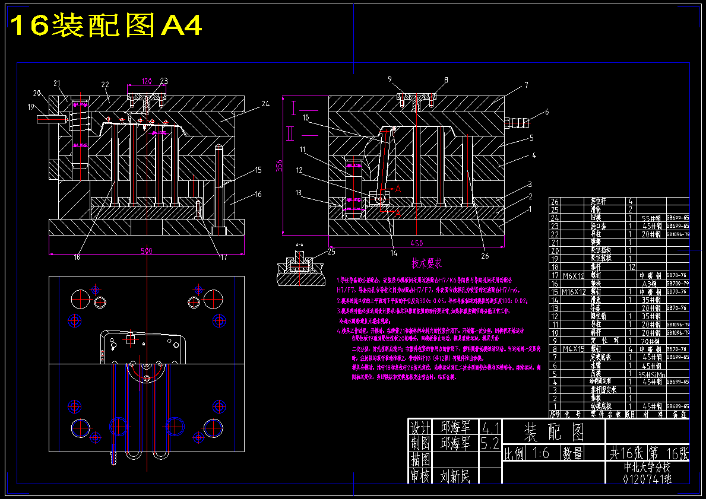The image size is (706, 499).
Task: Click the "备注" header of the parts list
Action: (x=678, y=413)
